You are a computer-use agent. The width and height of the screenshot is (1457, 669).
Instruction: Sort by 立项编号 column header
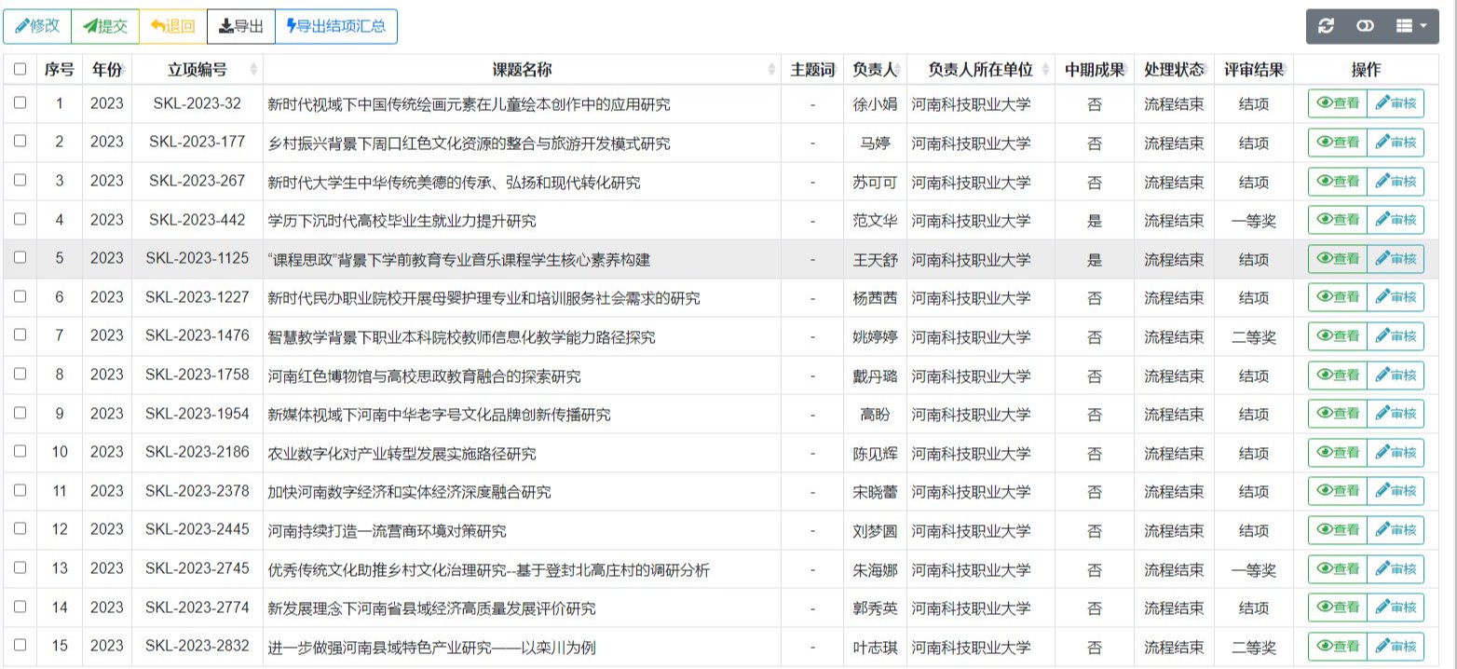(197, 70)
